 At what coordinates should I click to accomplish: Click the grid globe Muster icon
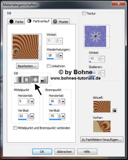(55, 21)
